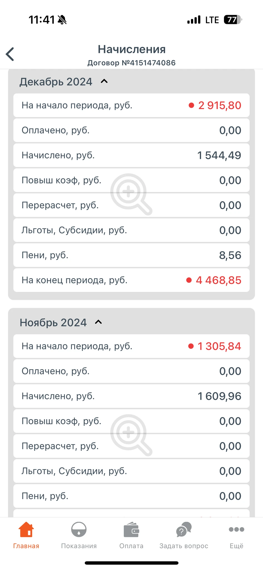Screen dimensions: 263x570
Task: Tap contract number Договор №4151474086
Action: [131, 63]
